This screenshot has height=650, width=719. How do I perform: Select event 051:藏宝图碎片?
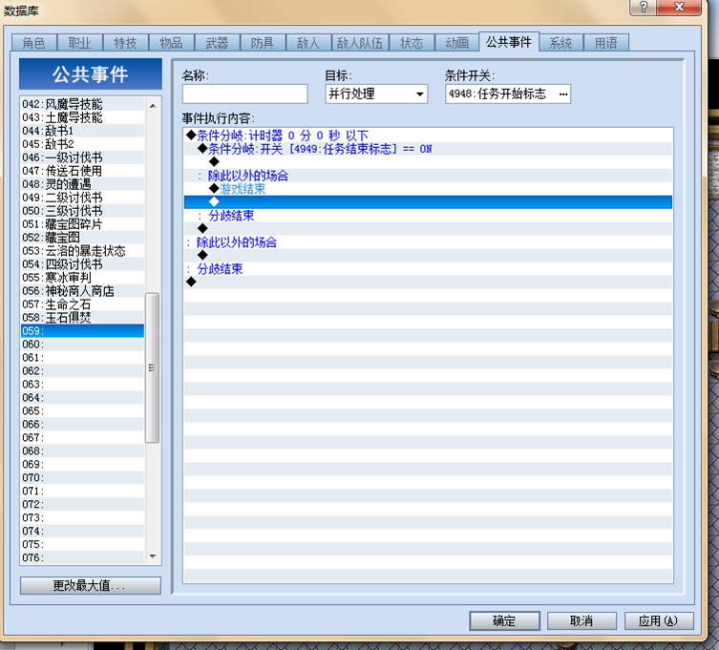click(82, 223)
